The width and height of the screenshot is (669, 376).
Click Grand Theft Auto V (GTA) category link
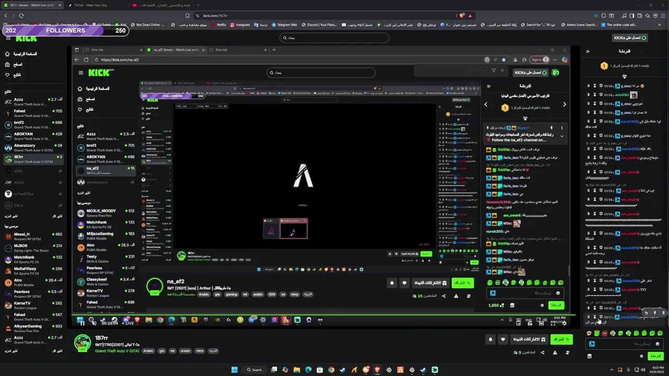coord(117,351)
